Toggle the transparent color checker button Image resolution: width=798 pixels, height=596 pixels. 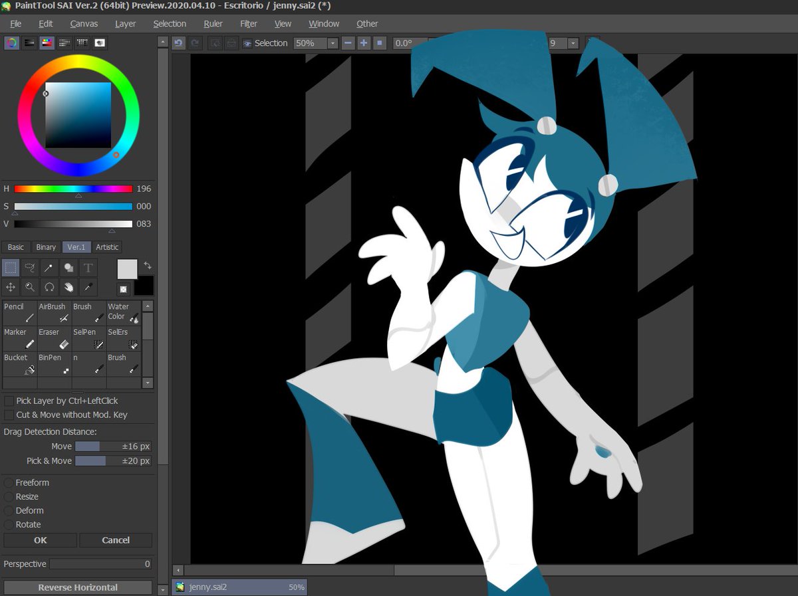pos(124,289)
